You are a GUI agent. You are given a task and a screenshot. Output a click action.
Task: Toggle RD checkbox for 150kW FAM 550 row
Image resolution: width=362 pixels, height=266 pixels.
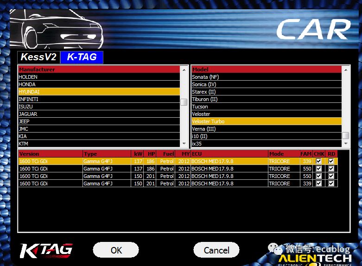[331, 176]
